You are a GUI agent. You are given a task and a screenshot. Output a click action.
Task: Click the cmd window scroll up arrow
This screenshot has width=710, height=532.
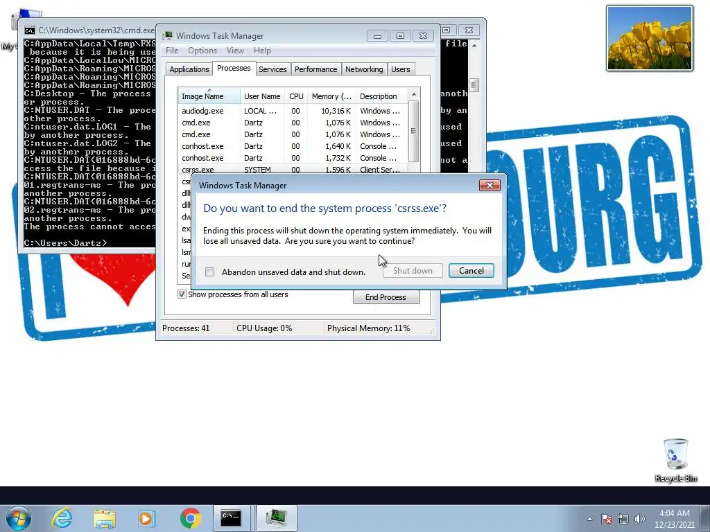tap(474, 45)
